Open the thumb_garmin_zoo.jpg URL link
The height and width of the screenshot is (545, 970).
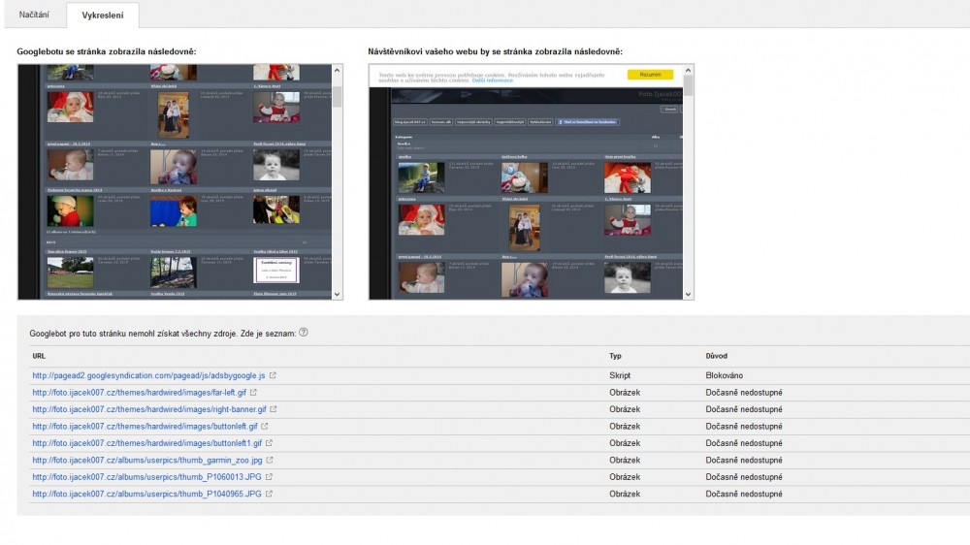click(x=153, y=461)
